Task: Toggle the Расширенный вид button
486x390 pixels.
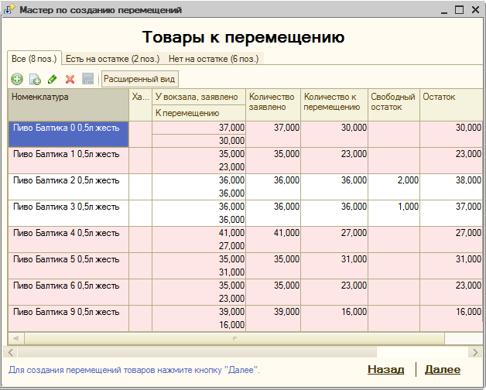Action: click(x=140, y=79)
